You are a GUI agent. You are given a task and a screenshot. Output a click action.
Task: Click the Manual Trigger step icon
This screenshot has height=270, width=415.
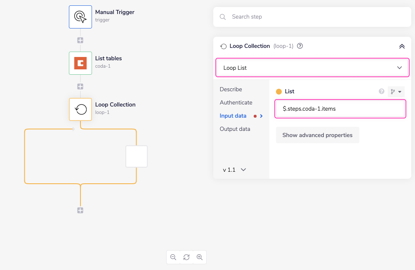click(80, 17)
